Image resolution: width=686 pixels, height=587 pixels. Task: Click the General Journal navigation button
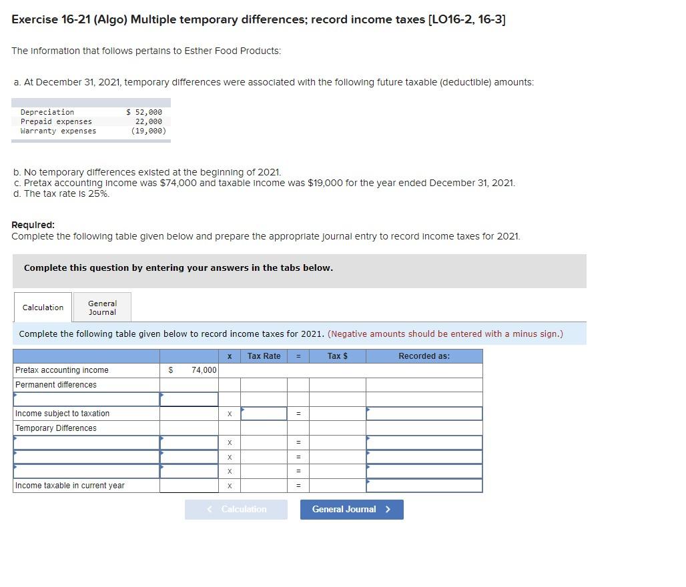352,509
